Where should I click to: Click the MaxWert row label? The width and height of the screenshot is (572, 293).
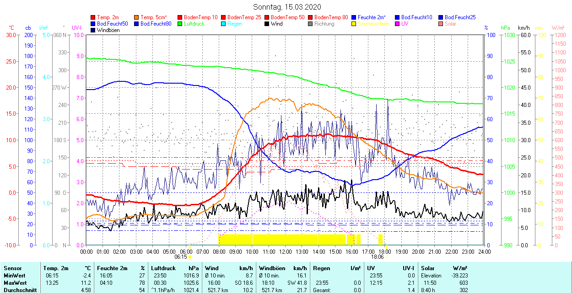point(16,276)
